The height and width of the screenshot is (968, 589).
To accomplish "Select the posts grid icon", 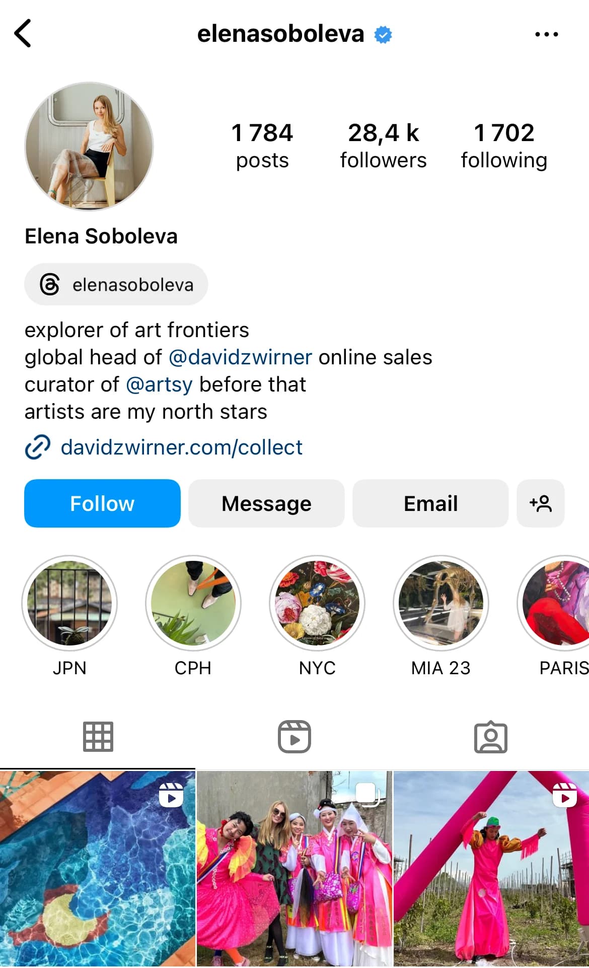I will pyautogui.click(x=97, y=737).
